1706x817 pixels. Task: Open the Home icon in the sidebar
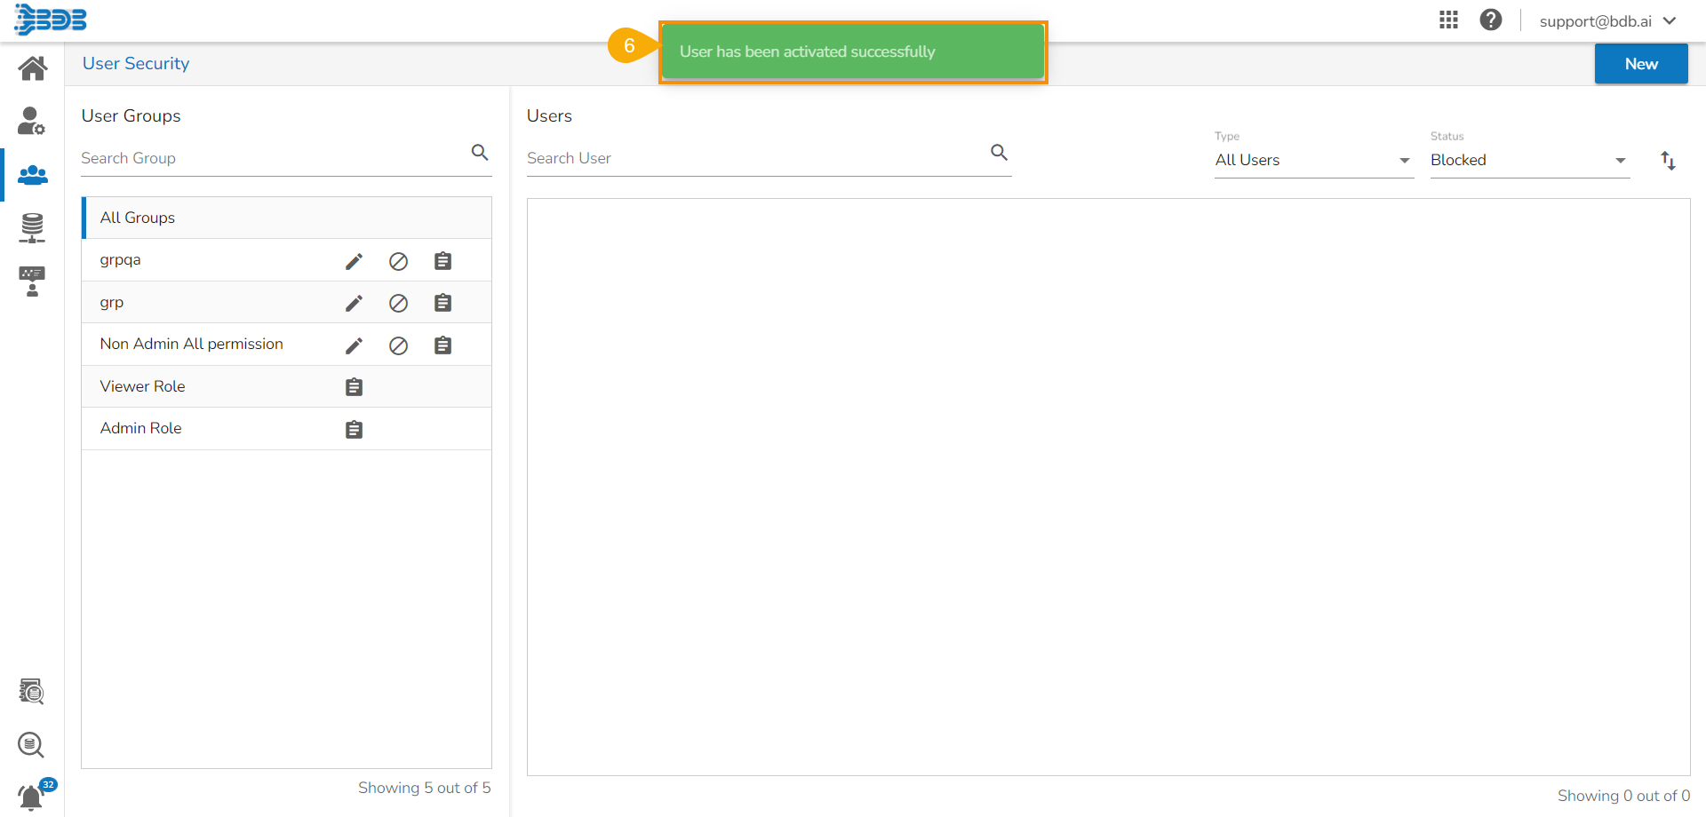[33, 68]
